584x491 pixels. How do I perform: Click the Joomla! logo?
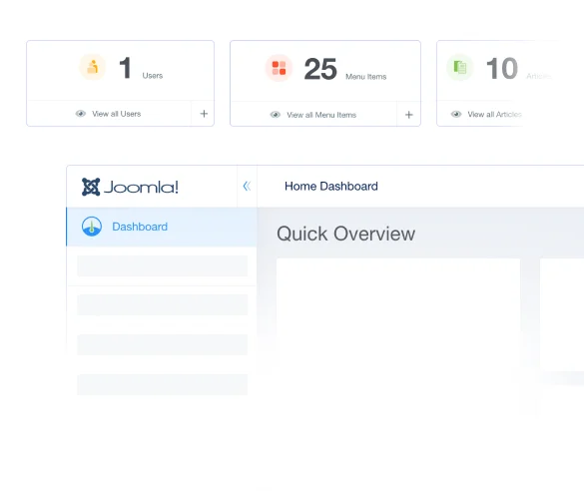click(x=130, y=187)
